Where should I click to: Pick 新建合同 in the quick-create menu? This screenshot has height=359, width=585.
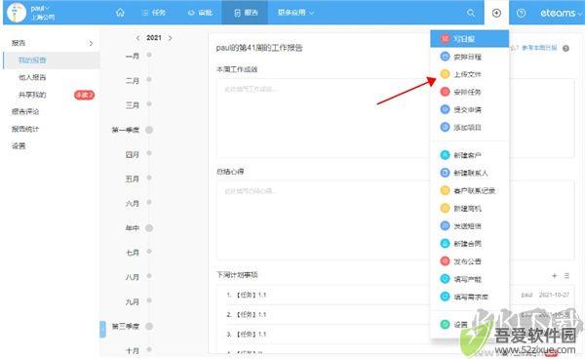[x=469, y=244]
